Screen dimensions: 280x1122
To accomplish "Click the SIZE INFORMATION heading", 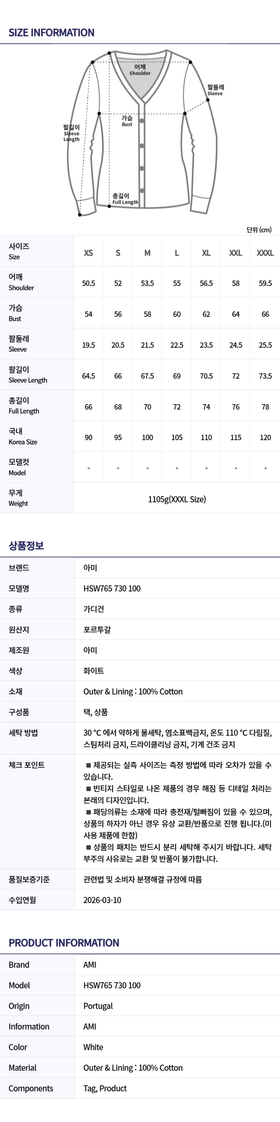I will (52, 33).
